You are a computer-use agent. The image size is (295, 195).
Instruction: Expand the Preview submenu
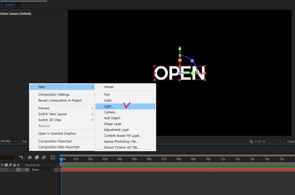tap(62, 108)
